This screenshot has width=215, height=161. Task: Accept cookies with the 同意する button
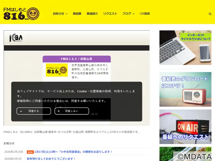34,111
